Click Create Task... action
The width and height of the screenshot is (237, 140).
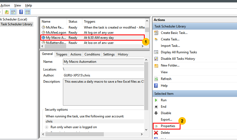pyautogui.click(x=170, y=39)
